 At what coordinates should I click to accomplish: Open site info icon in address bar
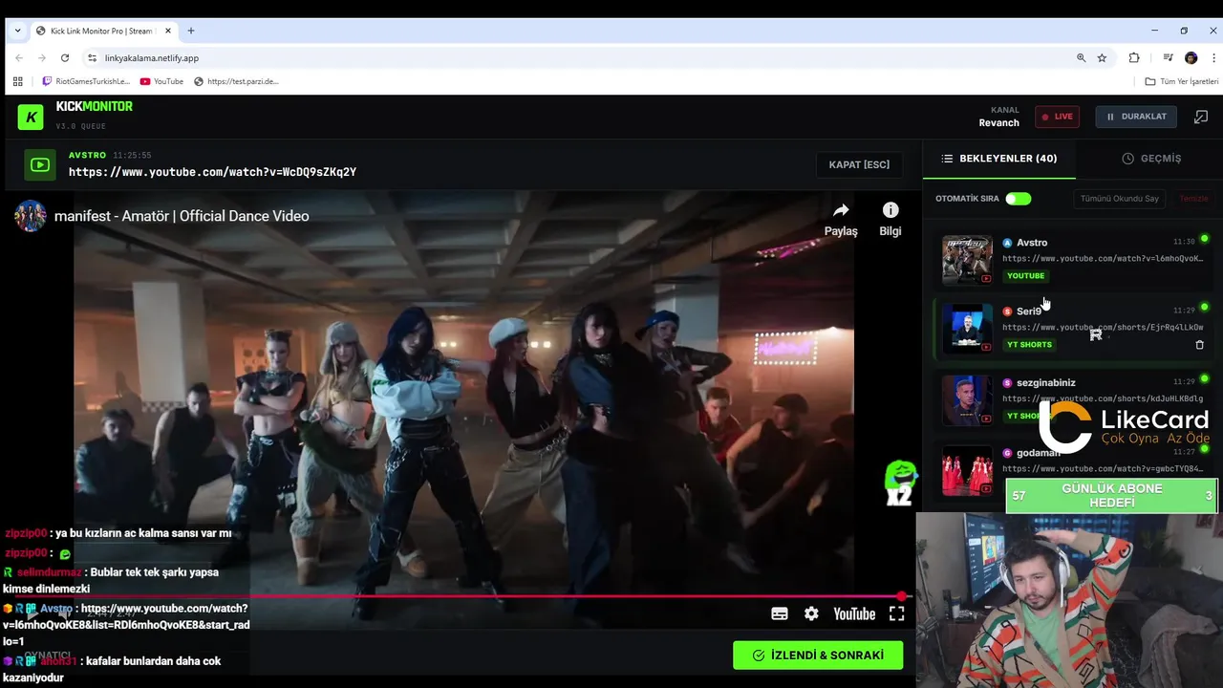click(92, 58)
